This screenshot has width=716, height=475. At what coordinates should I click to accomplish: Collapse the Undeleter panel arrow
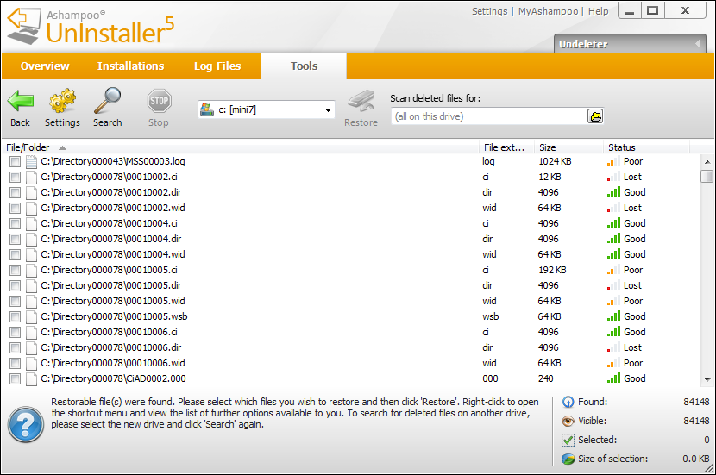pos(697,43)
